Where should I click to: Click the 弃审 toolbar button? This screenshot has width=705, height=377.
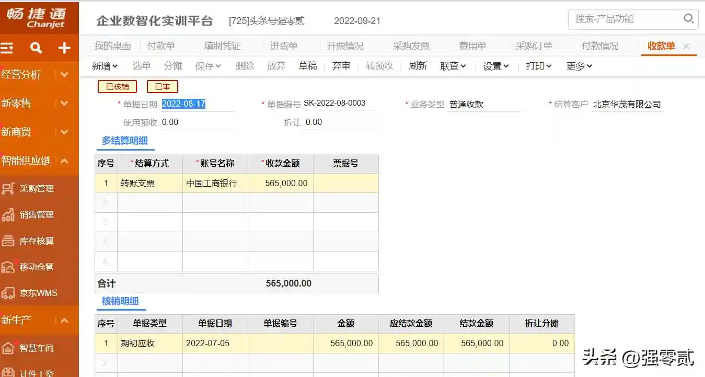pos(341,66)
